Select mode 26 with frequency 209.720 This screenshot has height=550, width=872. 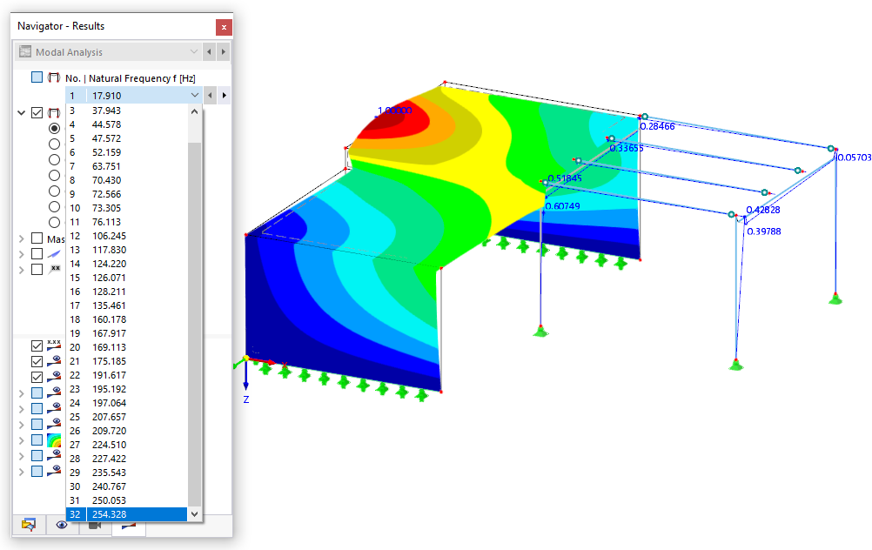pos(127,431)
